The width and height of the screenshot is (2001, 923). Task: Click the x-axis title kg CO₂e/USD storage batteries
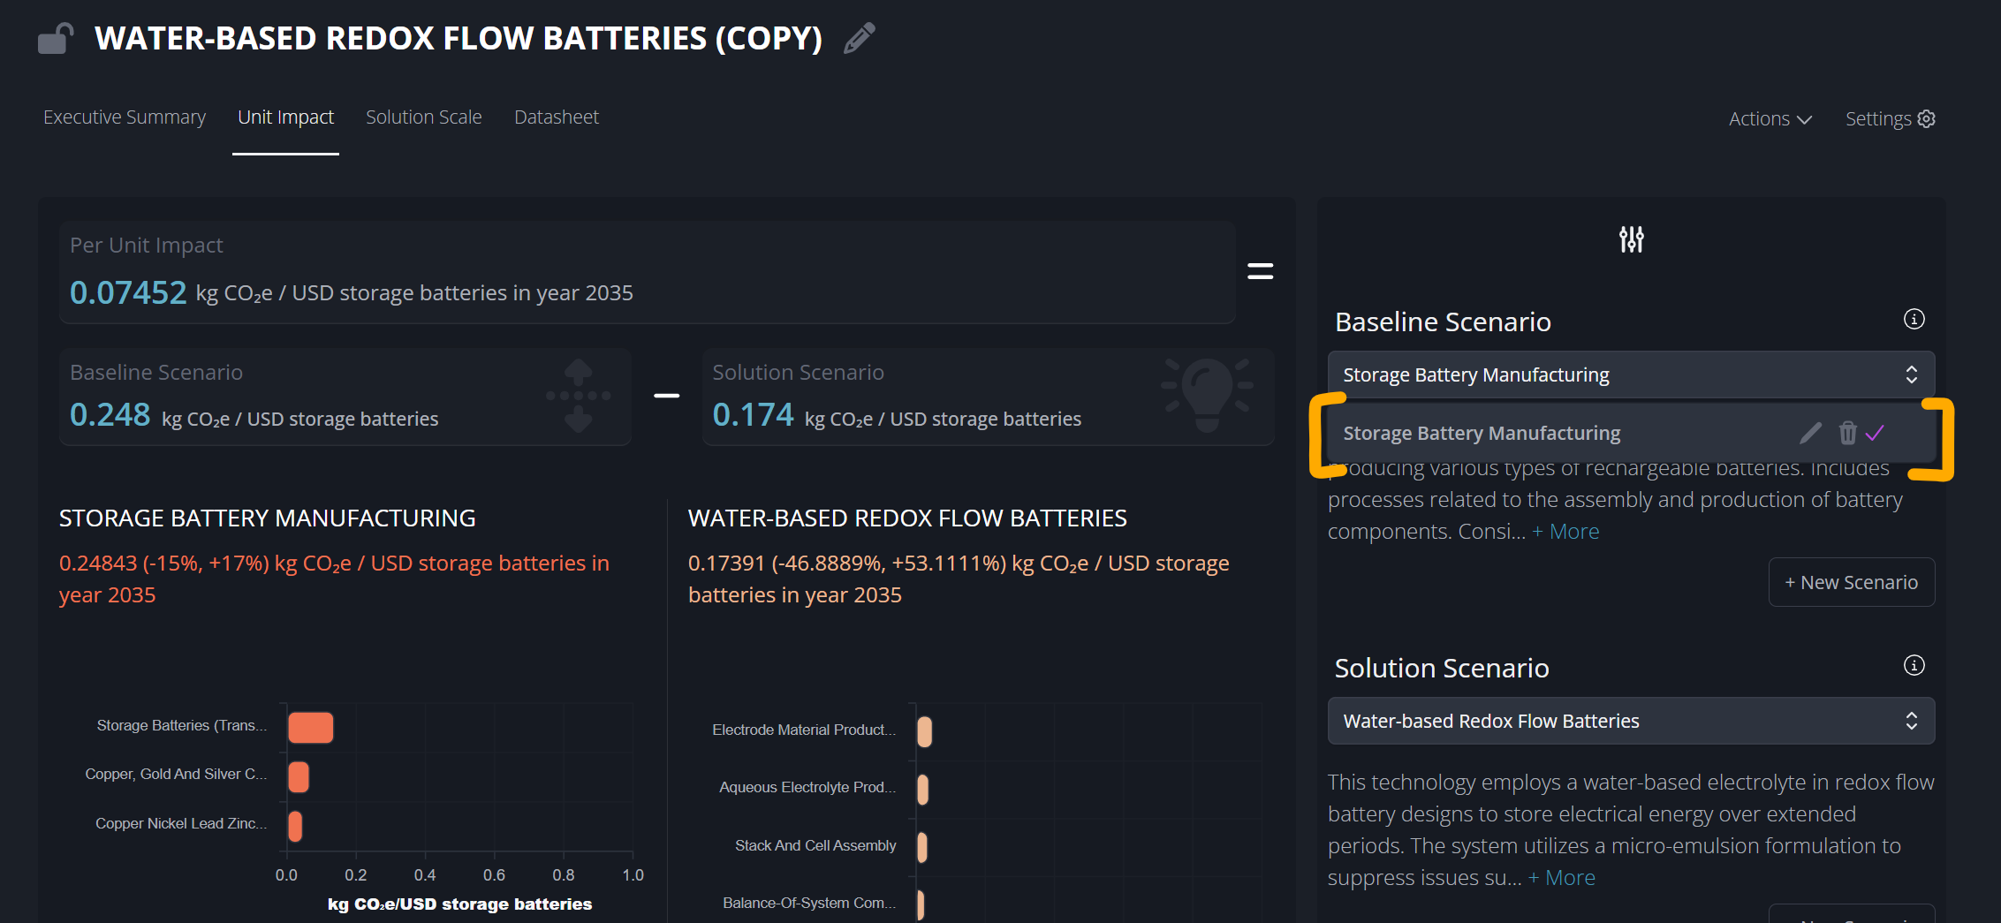tap(459, 904)
